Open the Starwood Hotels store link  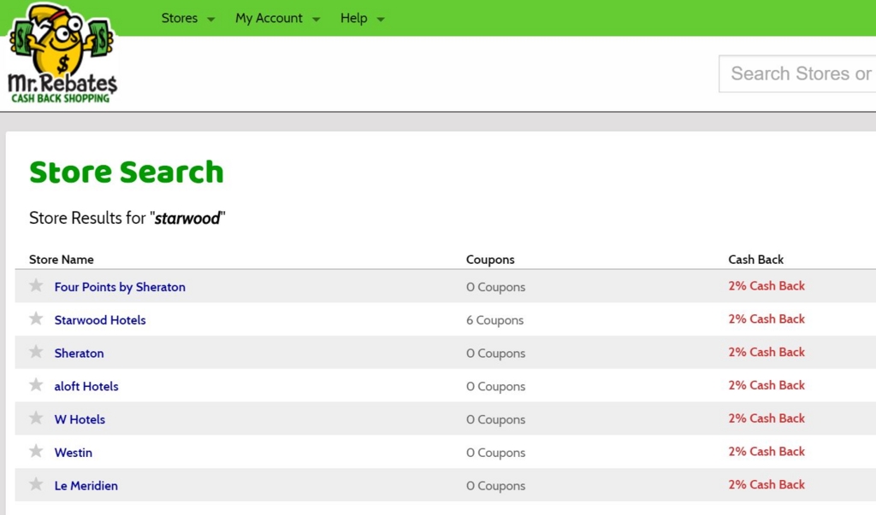coord(100,319)
